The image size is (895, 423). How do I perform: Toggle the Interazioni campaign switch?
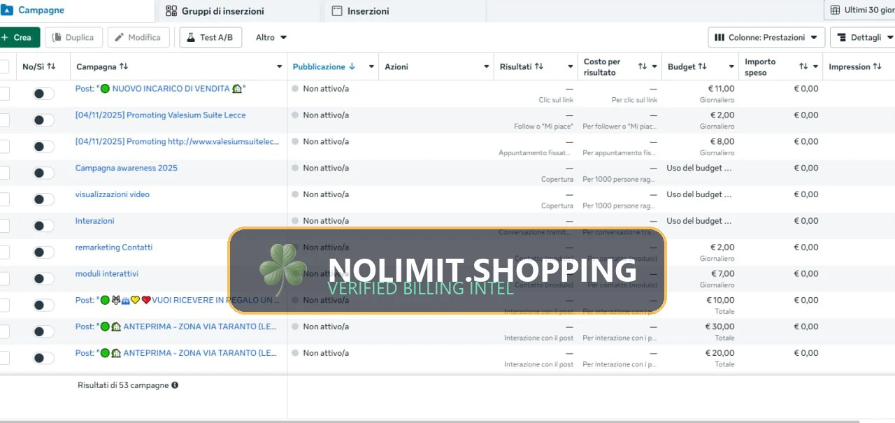point(43,226)
